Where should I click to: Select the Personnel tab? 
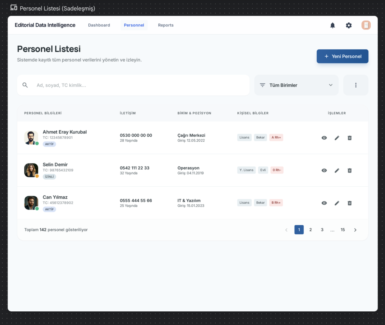(x=134, y=25)
